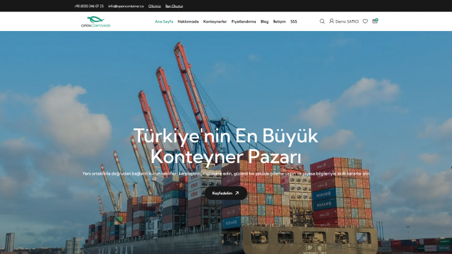Click the user profile icon
452x254 pixels.
pos(331,21)
